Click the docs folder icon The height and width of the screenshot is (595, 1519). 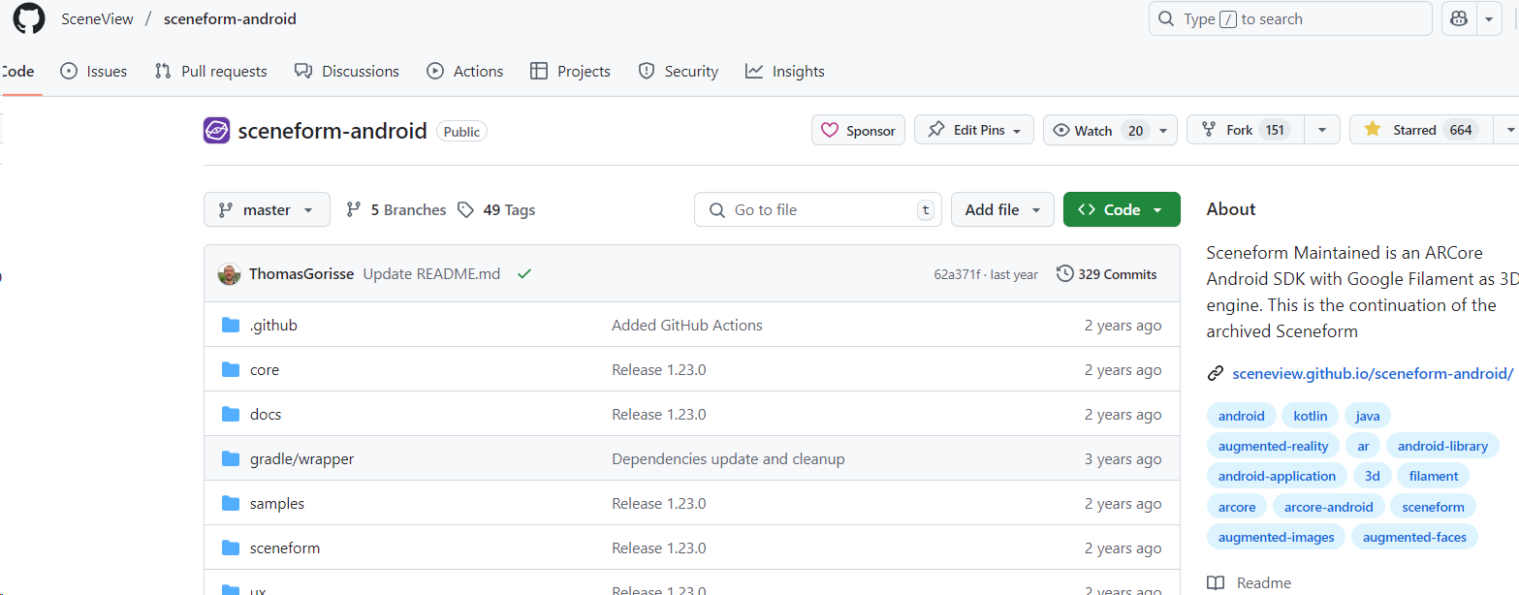(x=231, y=414)
